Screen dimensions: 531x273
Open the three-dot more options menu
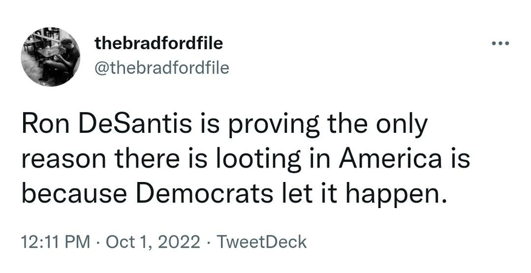[x=501, y=45]
